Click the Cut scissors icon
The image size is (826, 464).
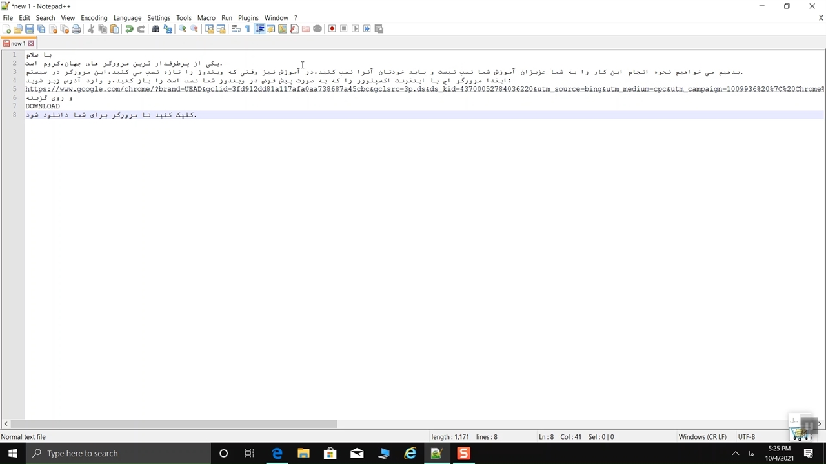coord(91,29)
